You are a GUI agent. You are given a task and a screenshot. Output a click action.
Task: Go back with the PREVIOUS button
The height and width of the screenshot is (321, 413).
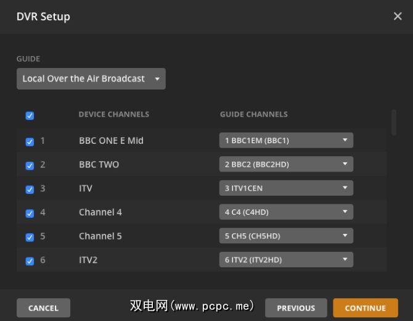296,308
